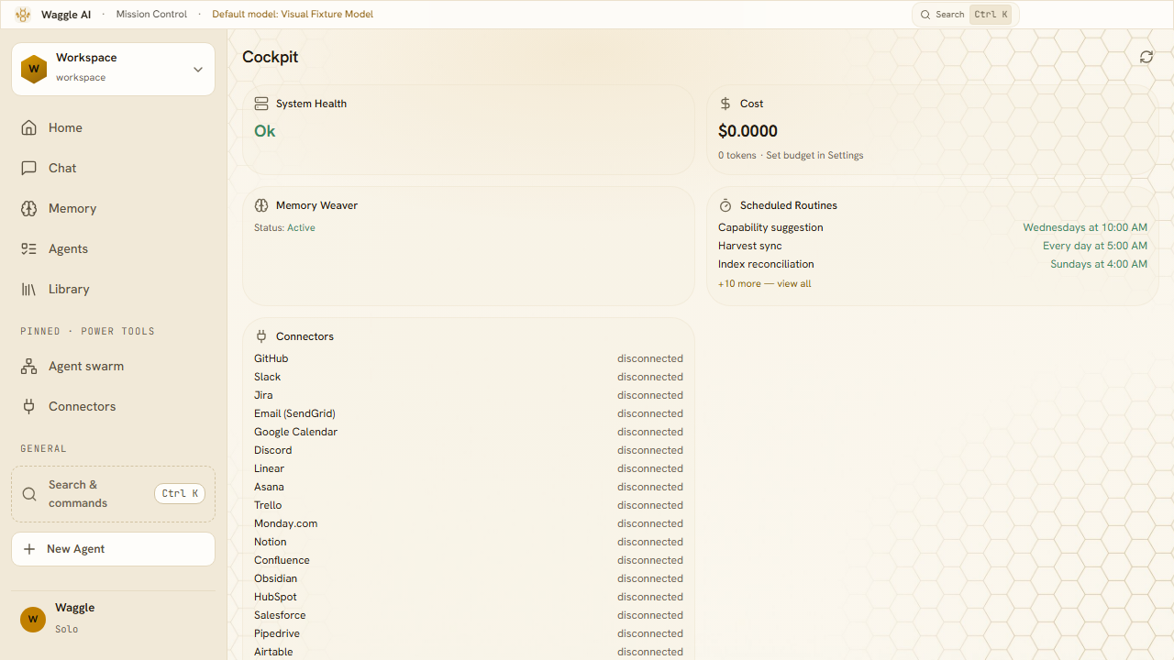
Task: Select the GitHub connector row
Action: (469, 358)
